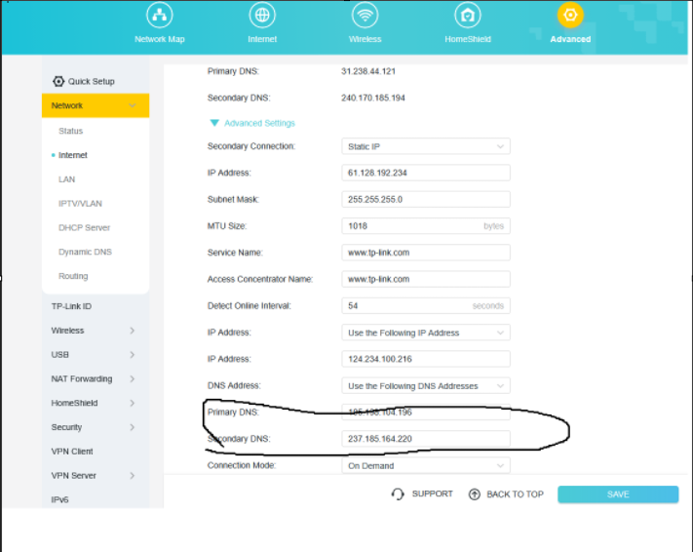Click Quick Setup label

pos(91,81)
